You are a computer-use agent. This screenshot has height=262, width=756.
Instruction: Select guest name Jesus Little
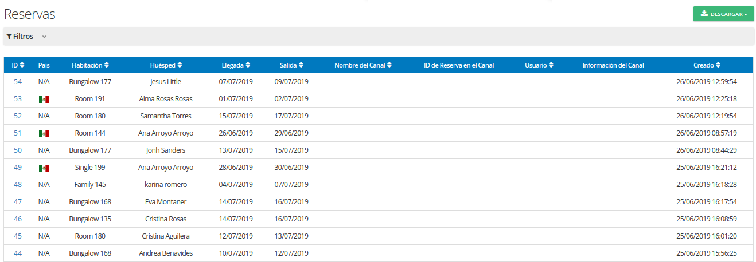[166, 82]
